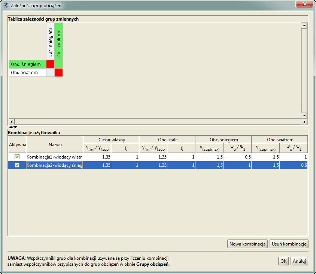Click the left scroll arrow of dependency table
This screenshot has width=316, height=274.
pyautogui.click(x=12, y=121)
